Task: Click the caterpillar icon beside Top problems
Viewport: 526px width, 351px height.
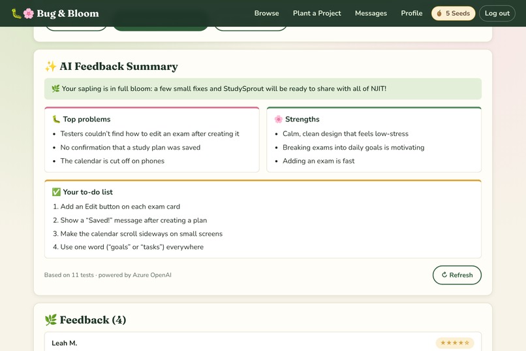Action: pos(56,119)
